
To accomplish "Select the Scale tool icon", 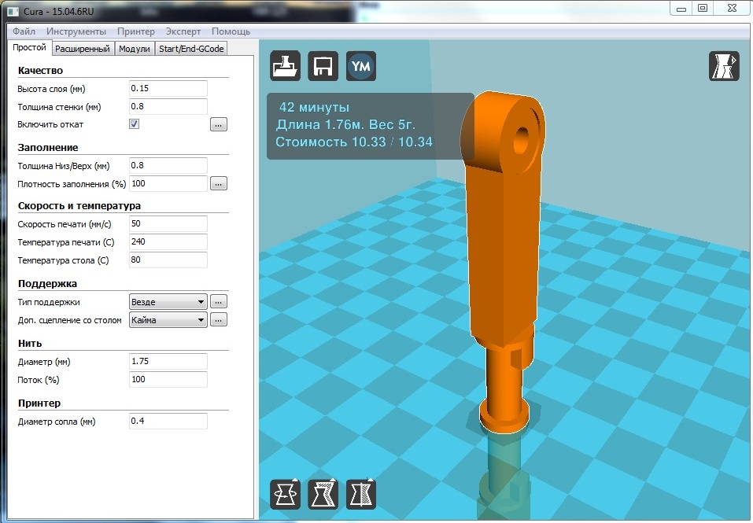I will click(323, 494).
